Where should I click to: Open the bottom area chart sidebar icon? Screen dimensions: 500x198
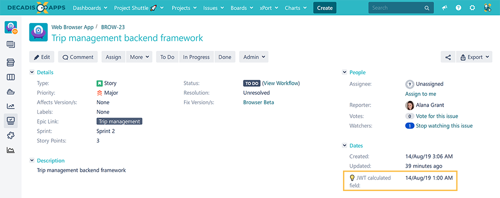[x=11, y=150]
